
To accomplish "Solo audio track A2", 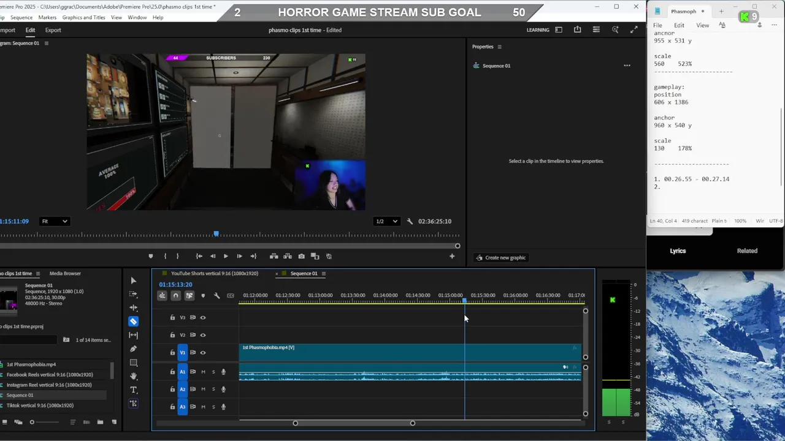I will tap(213, 389).
